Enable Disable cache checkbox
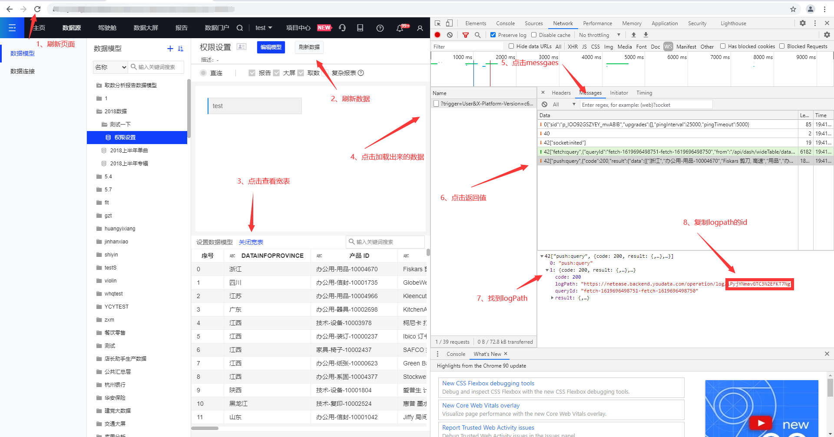The image size is (834, 437). point(534,35)
